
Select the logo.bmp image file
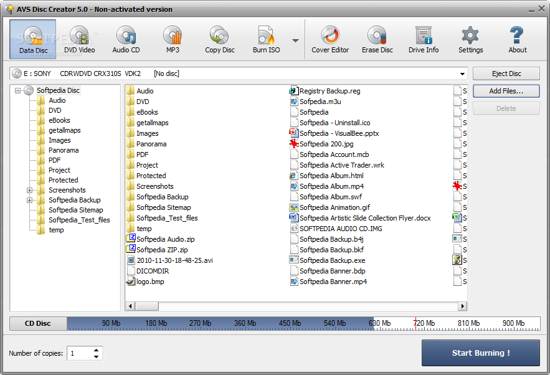coord(145,282)
